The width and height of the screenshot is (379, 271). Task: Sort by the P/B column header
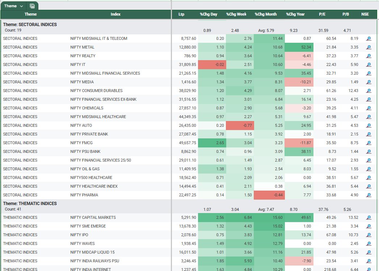tap(346, 14)
